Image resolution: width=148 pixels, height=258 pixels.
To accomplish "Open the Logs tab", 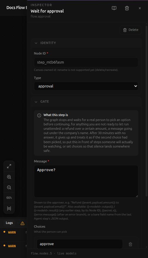I will click(9, 223).
